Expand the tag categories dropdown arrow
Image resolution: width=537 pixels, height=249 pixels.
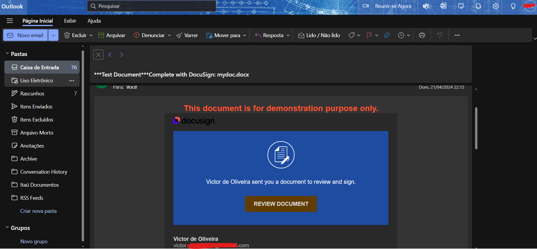[x=359, y=35]
